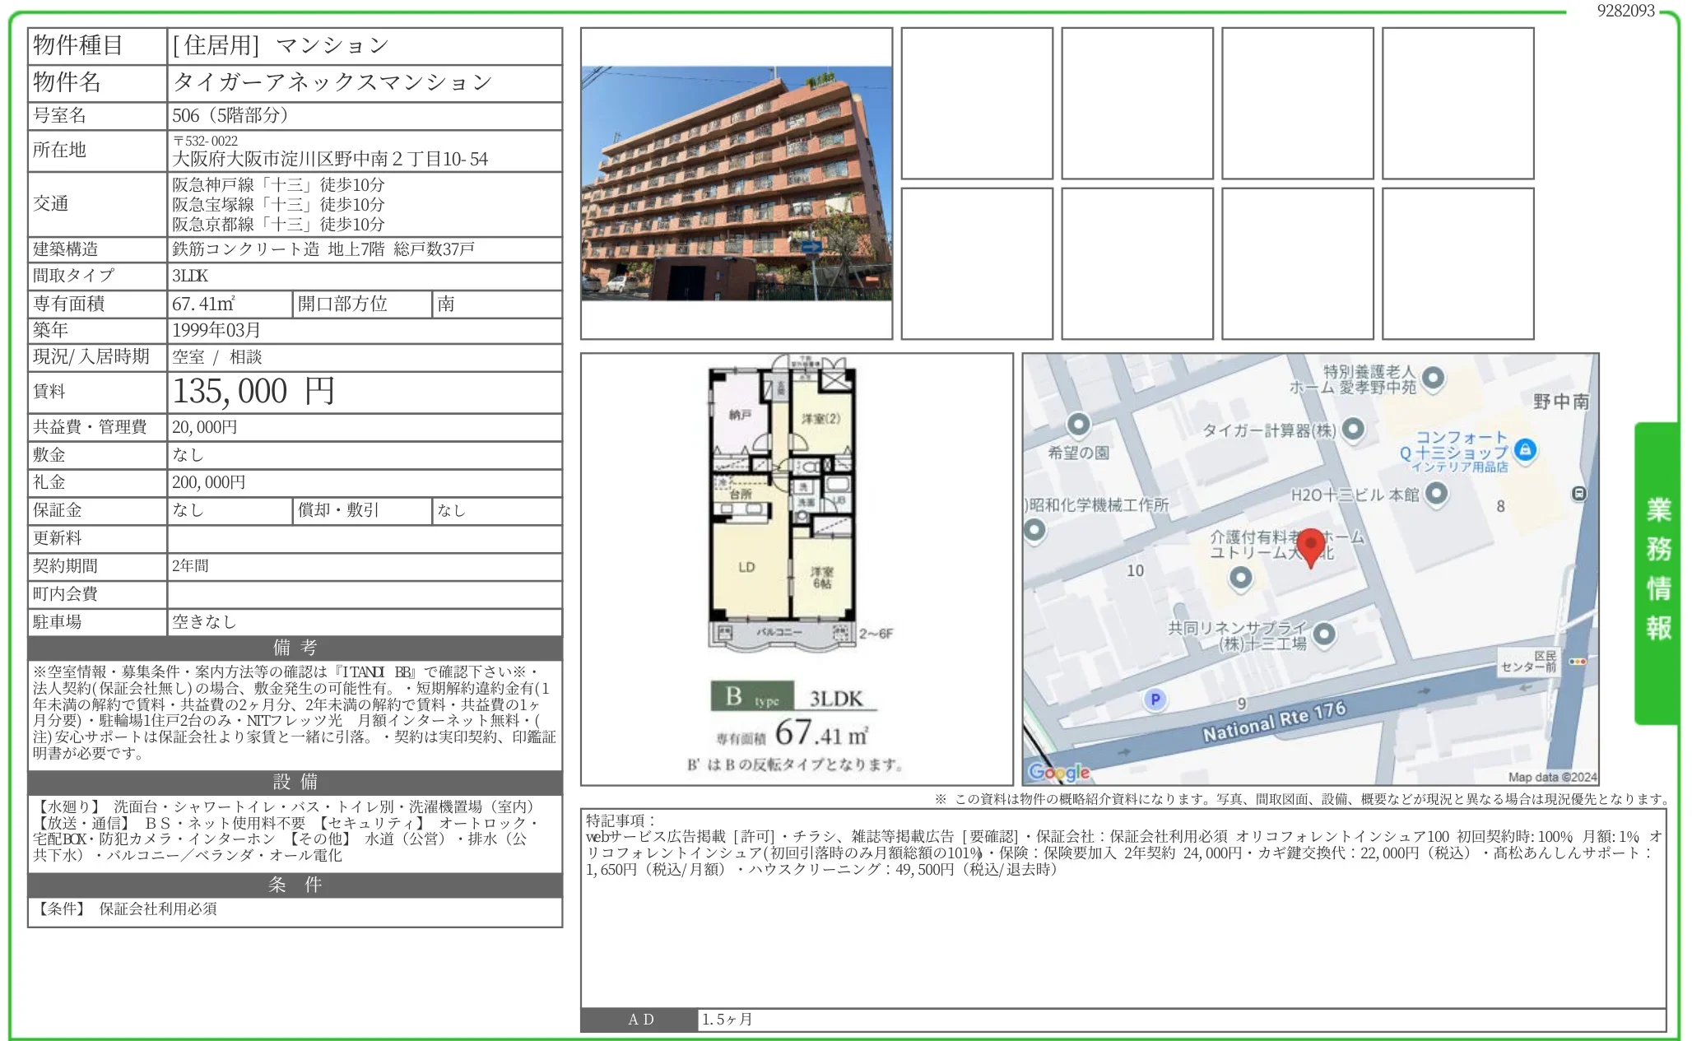Click the National Rte 176 road label
Image resolution: width=1692 pixels, height=1041 pixels.
click(1273, 721)
